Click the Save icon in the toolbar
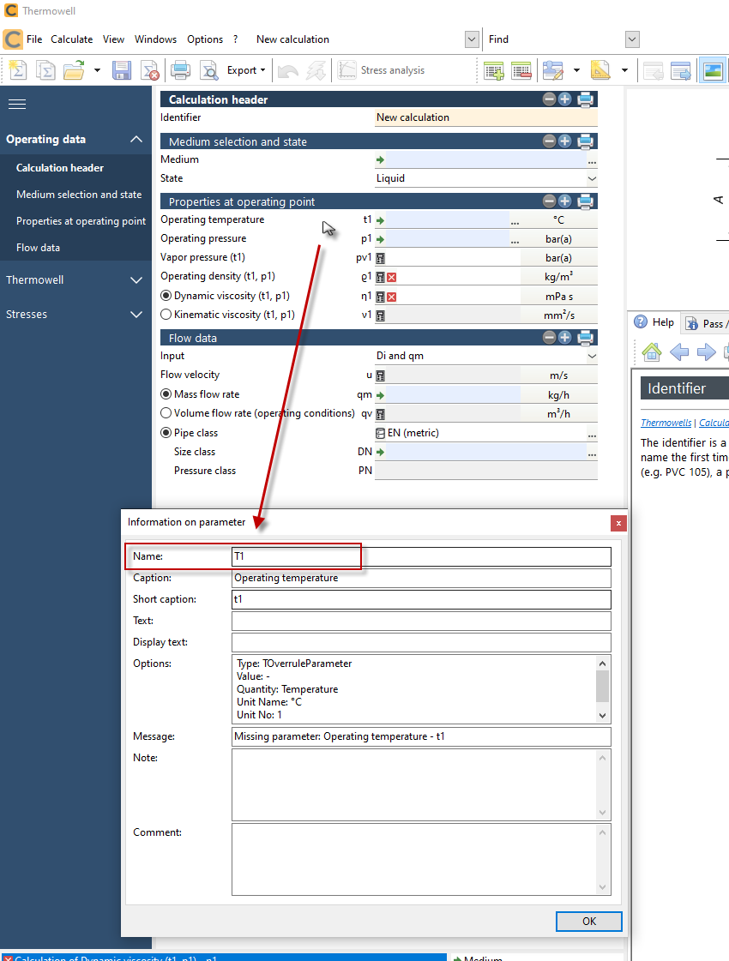729x961 pixels. [121, 70]
